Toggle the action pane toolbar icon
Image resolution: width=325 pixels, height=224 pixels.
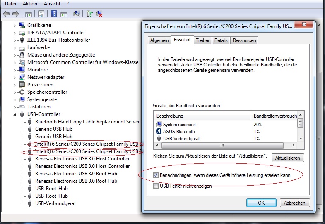point(64,14)
